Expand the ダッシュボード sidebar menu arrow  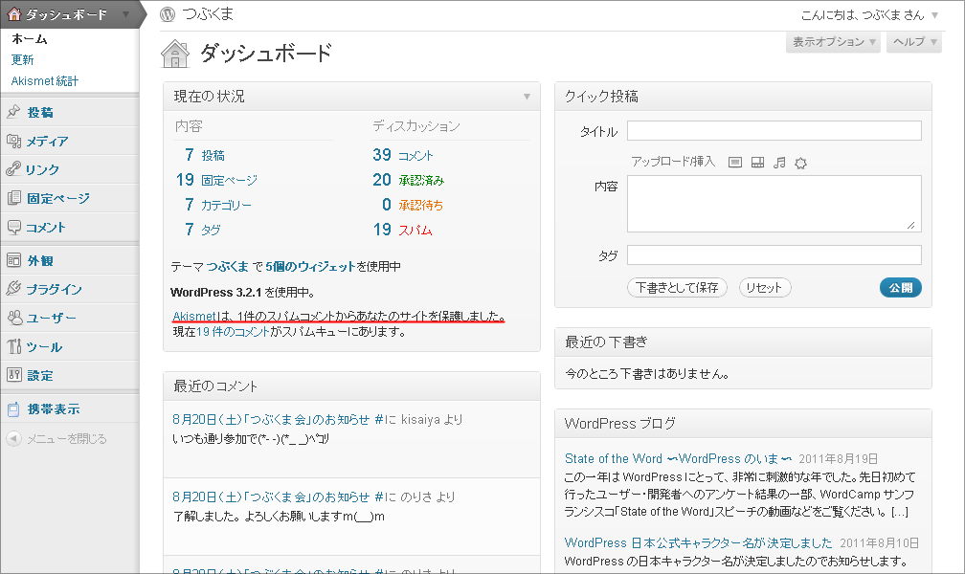[125, 13]
